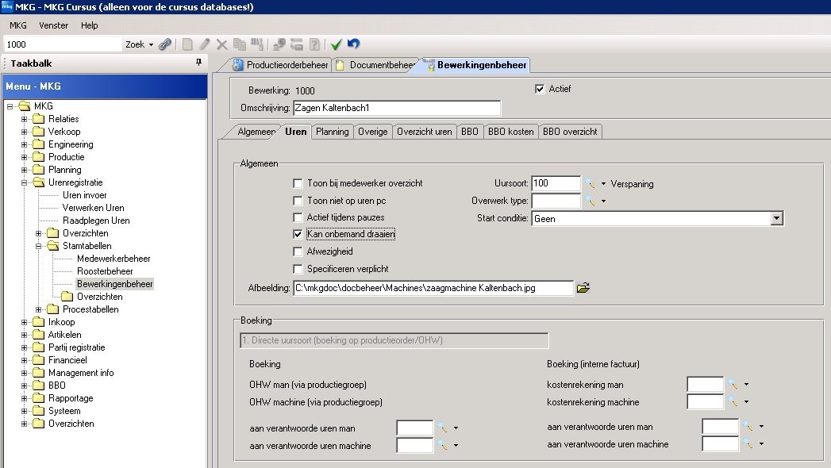Open the Start conditie combo box
This screenshot has height=468, width=831.
[x=657, y=219]
